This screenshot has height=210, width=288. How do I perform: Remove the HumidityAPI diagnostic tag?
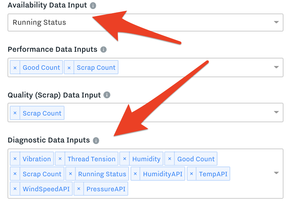click(x=135, y=174)
